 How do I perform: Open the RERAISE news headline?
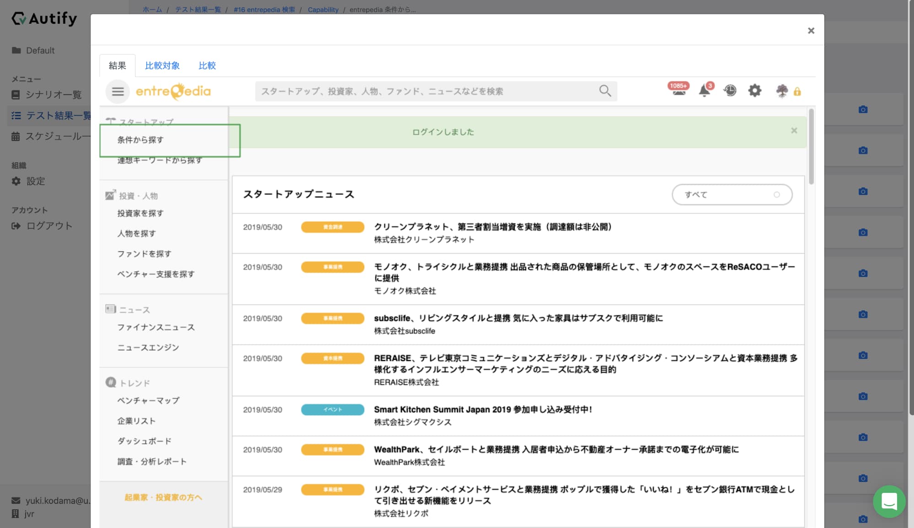coord(586,363)
